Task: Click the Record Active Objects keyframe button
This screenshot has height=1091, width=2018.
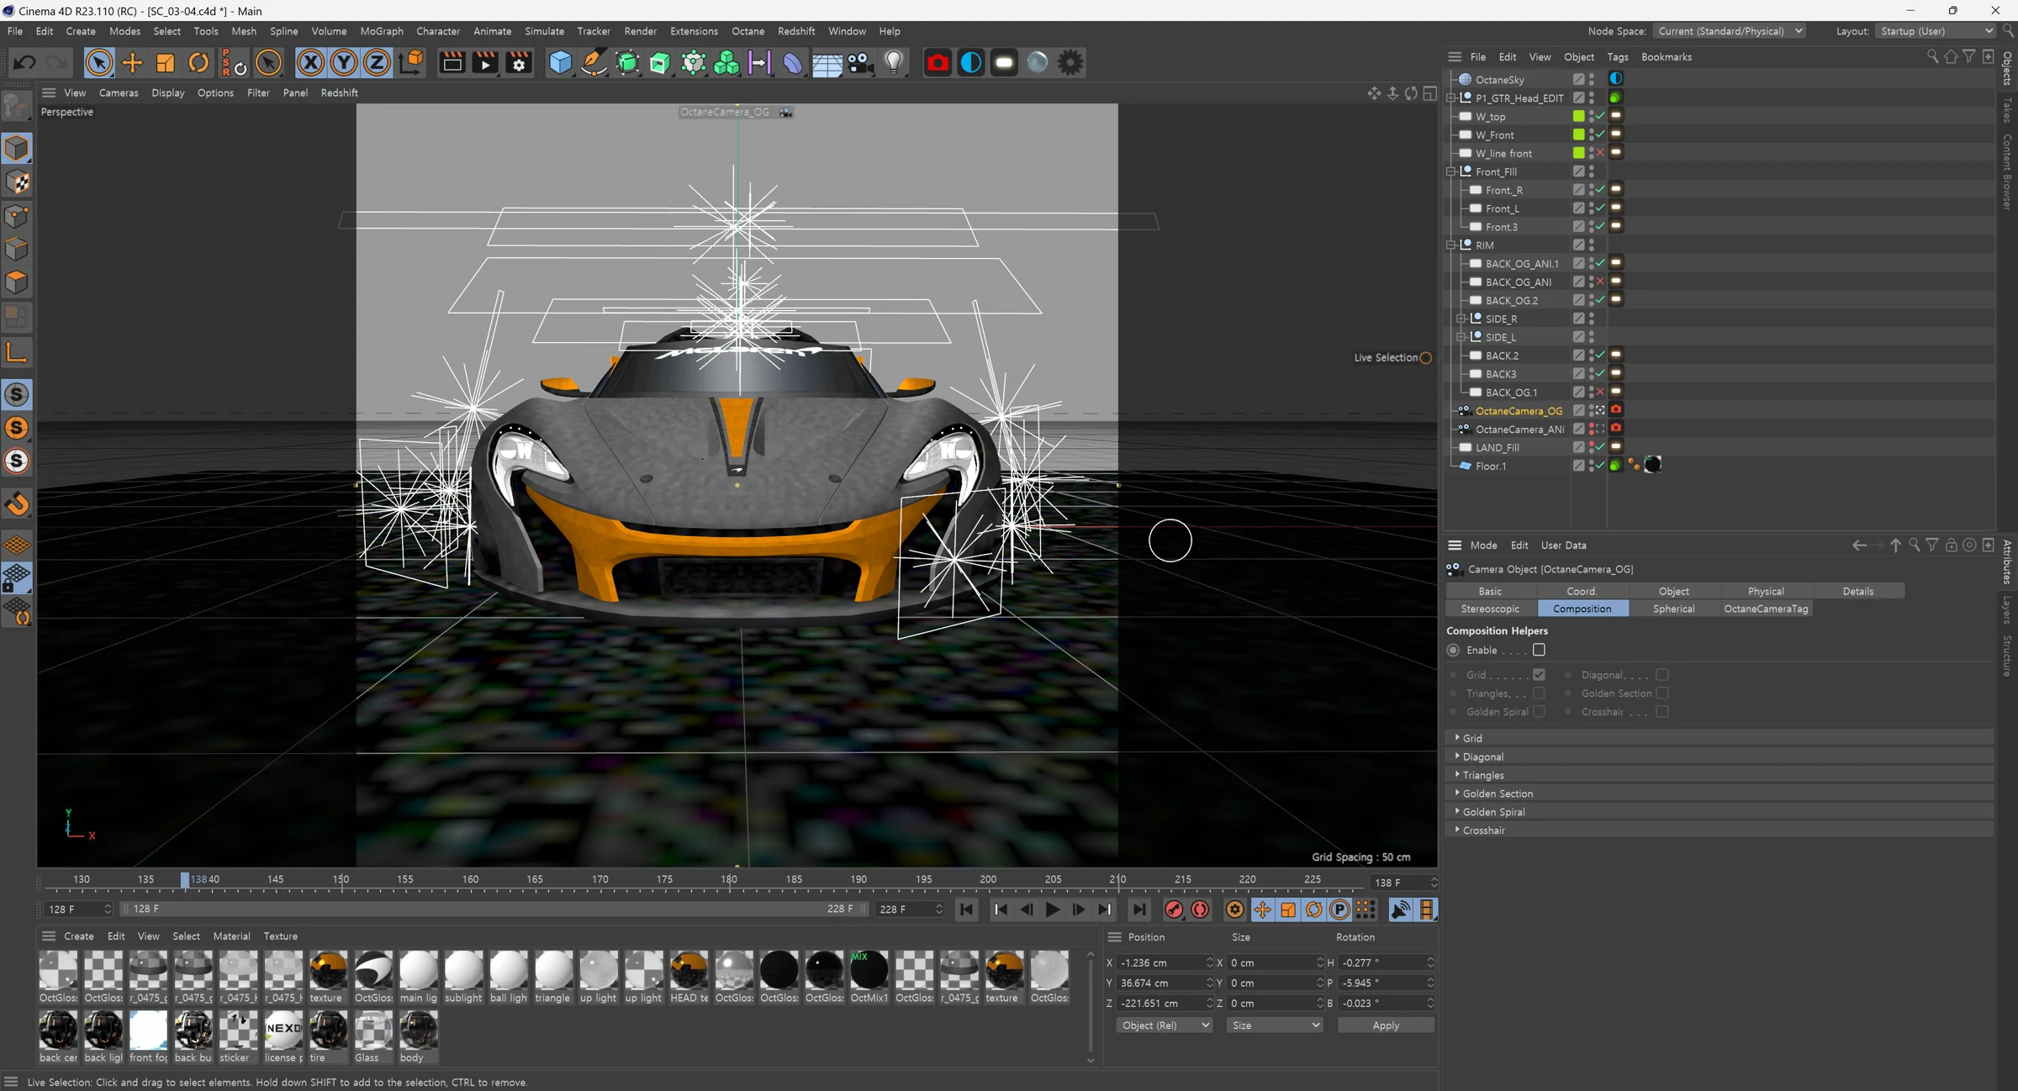Action: [1174, 909]
